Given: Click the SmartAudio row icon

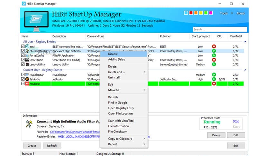Looking at the screenshot, I should 27,60.
